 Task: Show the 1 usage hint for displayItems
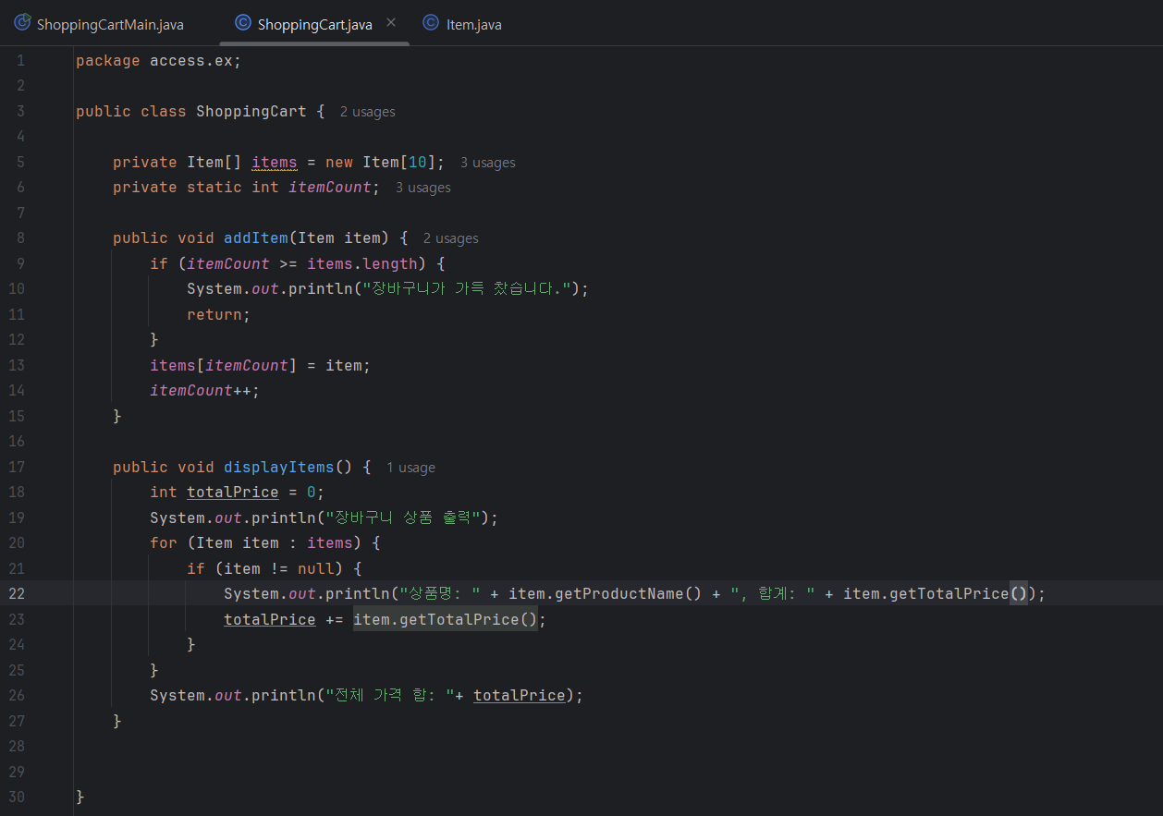[x=410, y=468]
